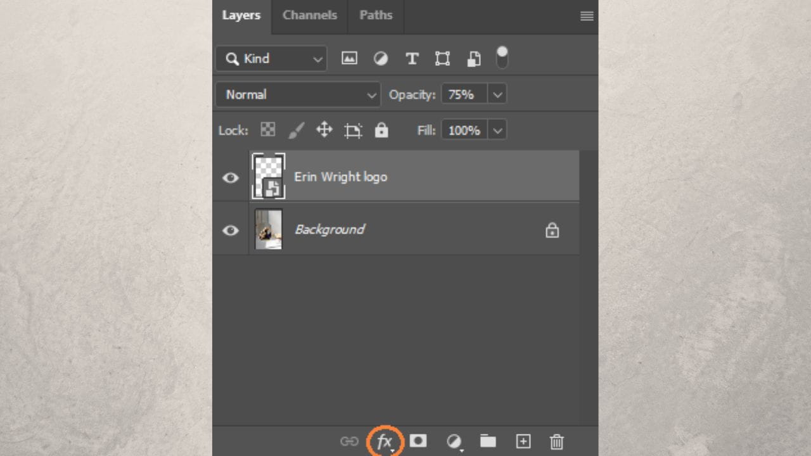
Task: Prevent auto-nesting artboard lock icon
Action: (x=353, y=130)
